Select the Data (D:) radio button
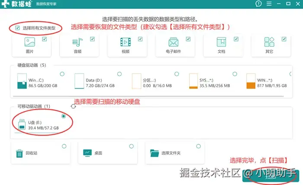 (x=119, y=74)
